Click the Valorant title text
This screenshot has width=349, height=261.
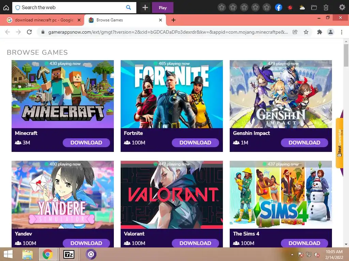pyautogui.click(x=134, y=234)
